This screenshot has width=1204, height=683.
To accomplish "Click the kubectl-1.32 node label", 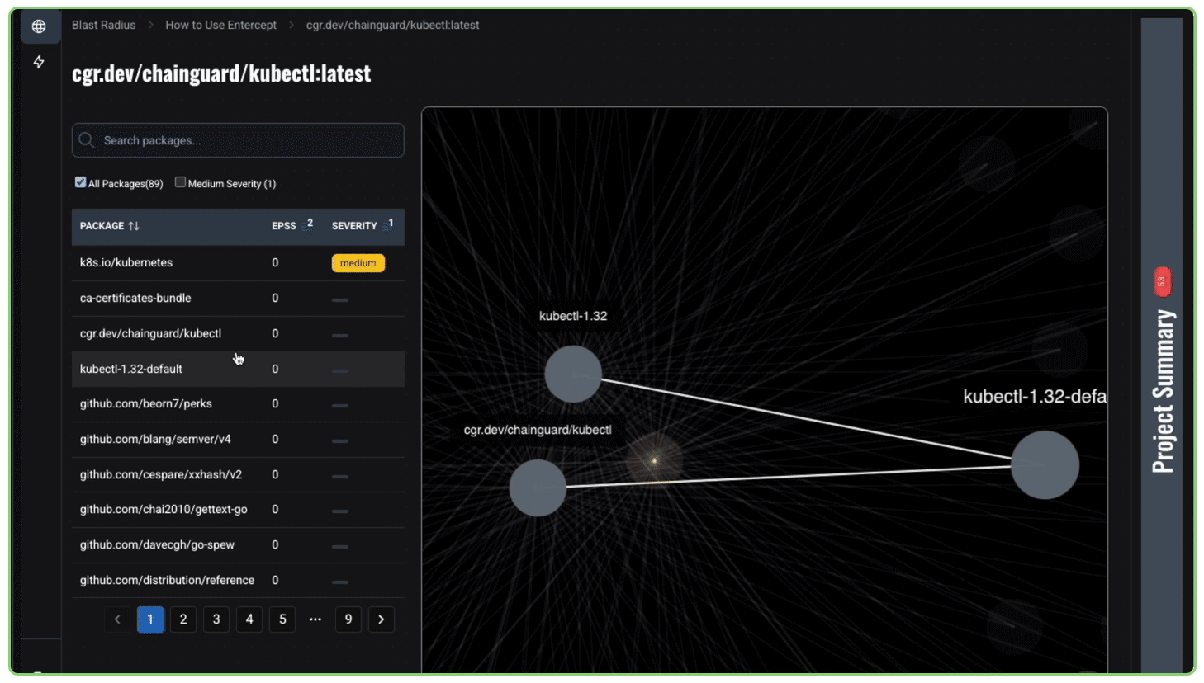I will tap(573, 316).
